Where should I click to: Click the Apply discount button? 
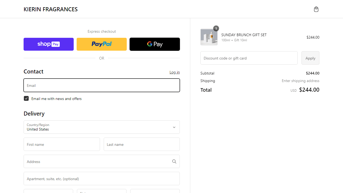310,58
